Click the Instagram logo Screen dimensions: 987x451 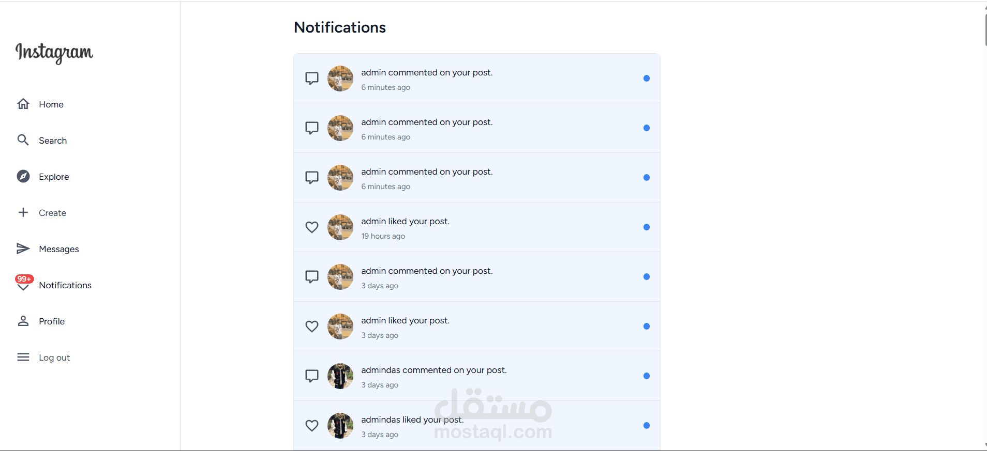pos(54,53)
